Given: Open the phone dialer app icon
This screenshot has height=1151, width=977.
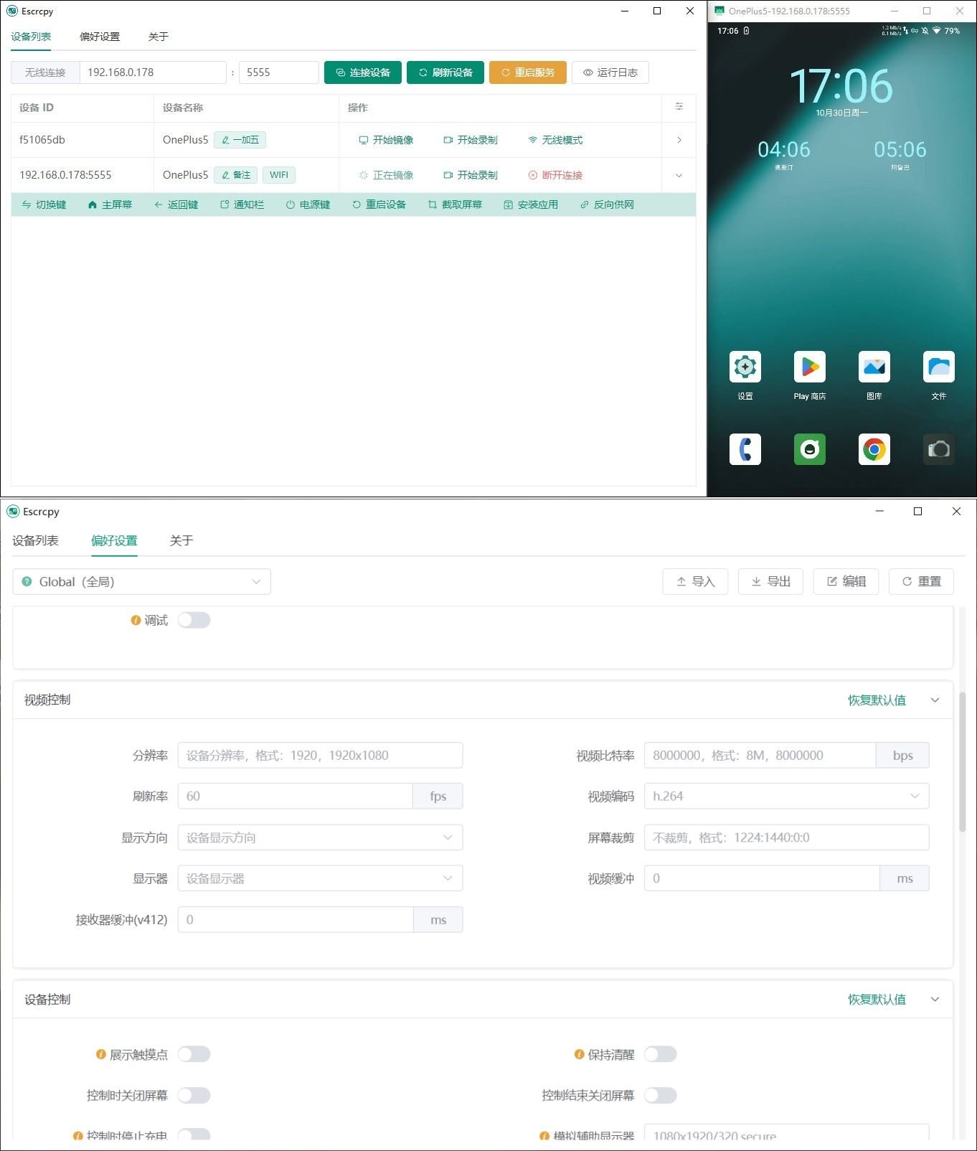Looking at the screenshot, I should pyautogui.click(x=745, y=449).
